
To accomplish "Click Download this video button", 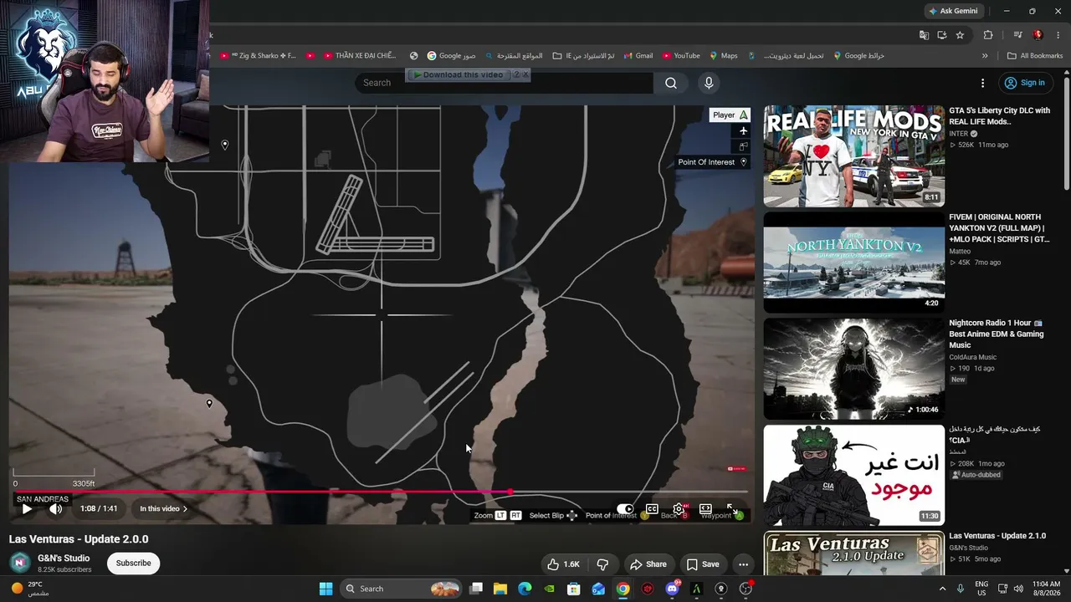I will [459, 74].
